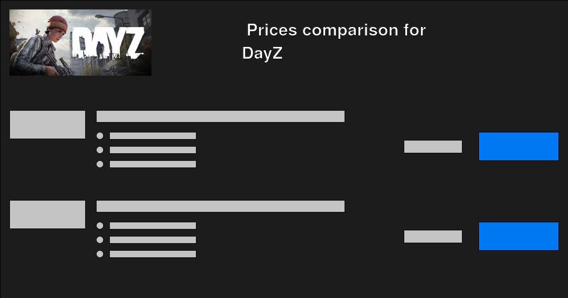Screen dimensions: 568x298
Task: Select the third bullet icon in bottom offer
Action: click(100, 254)
